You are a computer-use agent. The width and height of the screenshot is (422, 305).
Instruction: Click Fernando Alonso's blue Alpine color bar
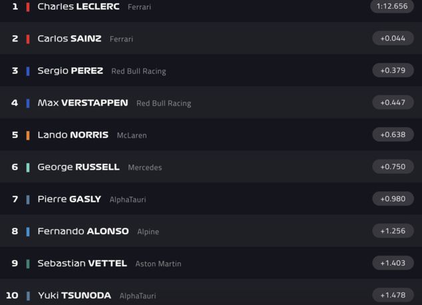coord(28,232)
